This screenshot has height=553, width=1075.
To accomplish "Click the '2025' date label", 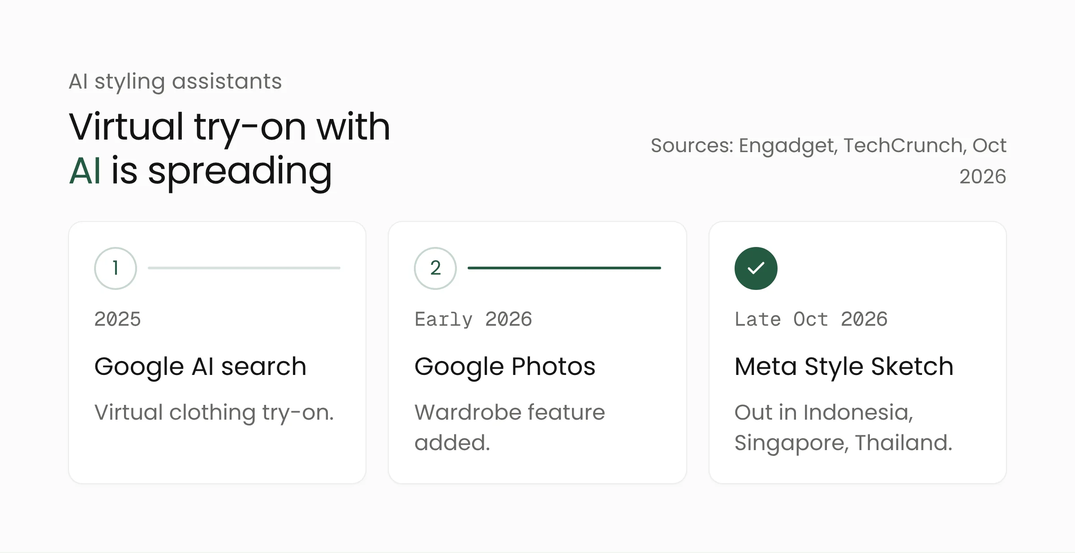I will tap(117, 319).
